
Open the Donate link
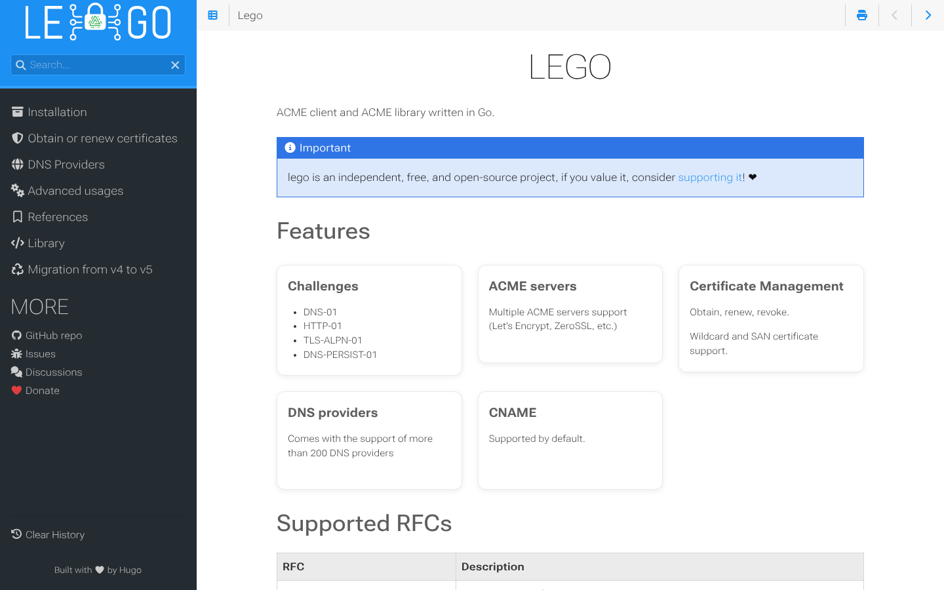(43, 391)
